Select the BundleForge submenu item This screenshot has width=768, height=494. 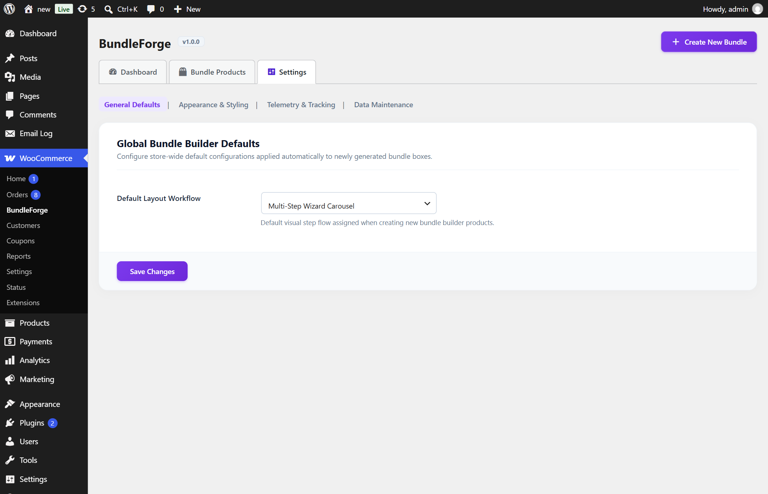[27, 210]
